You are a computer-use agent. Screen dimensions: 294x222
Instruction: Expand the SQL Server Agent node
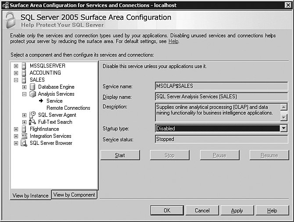pos(24,115)
